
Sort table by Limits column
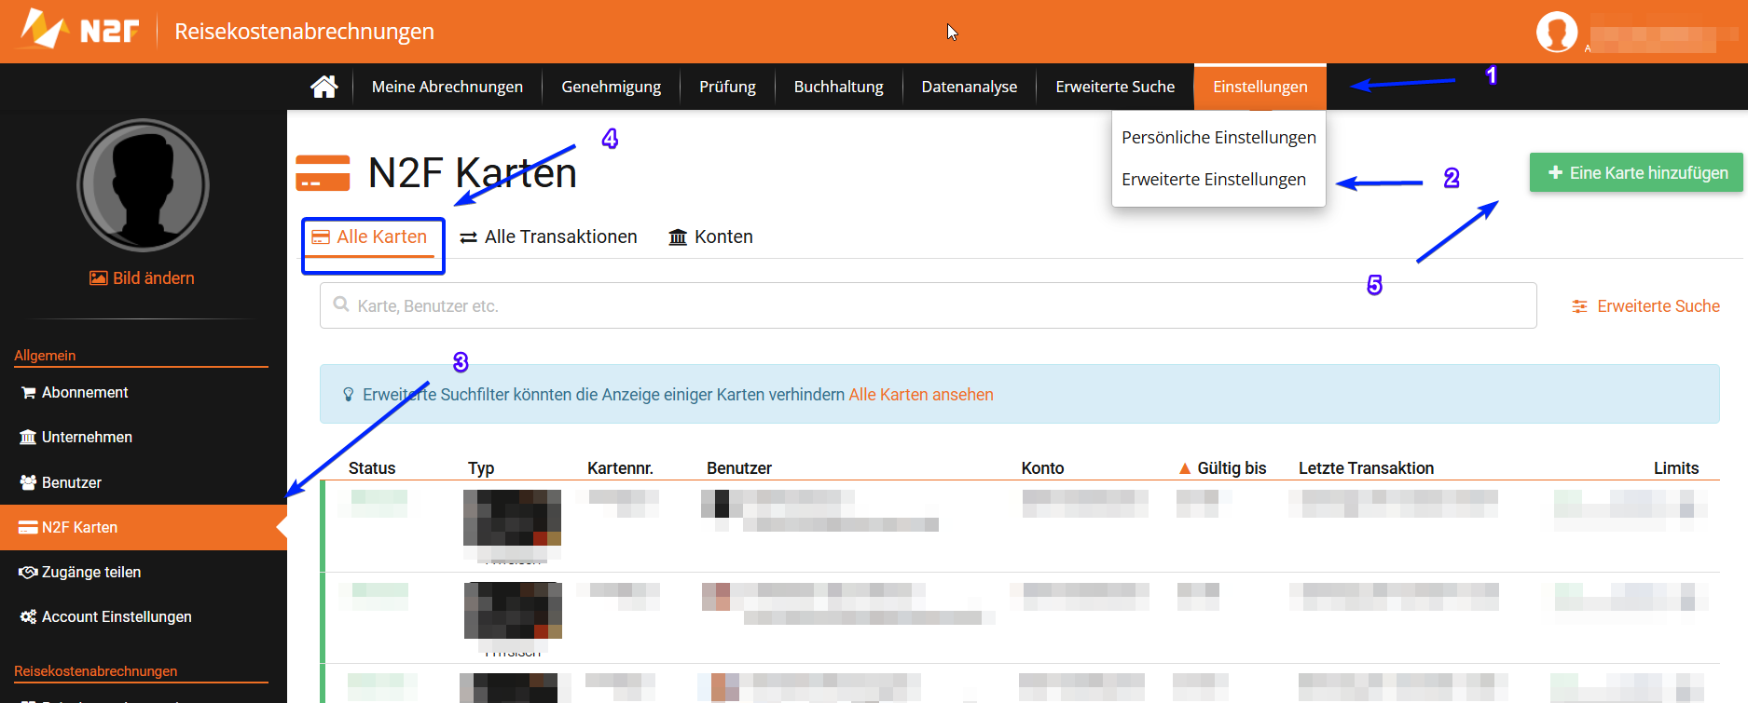tap(1676, 468)
